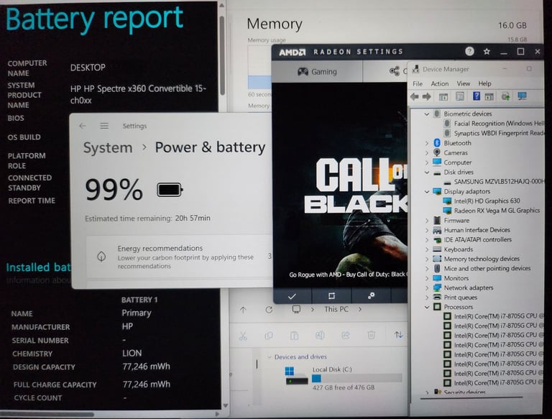Click the gears preferences icon in Radeon bottom bar

pos(371,296)
